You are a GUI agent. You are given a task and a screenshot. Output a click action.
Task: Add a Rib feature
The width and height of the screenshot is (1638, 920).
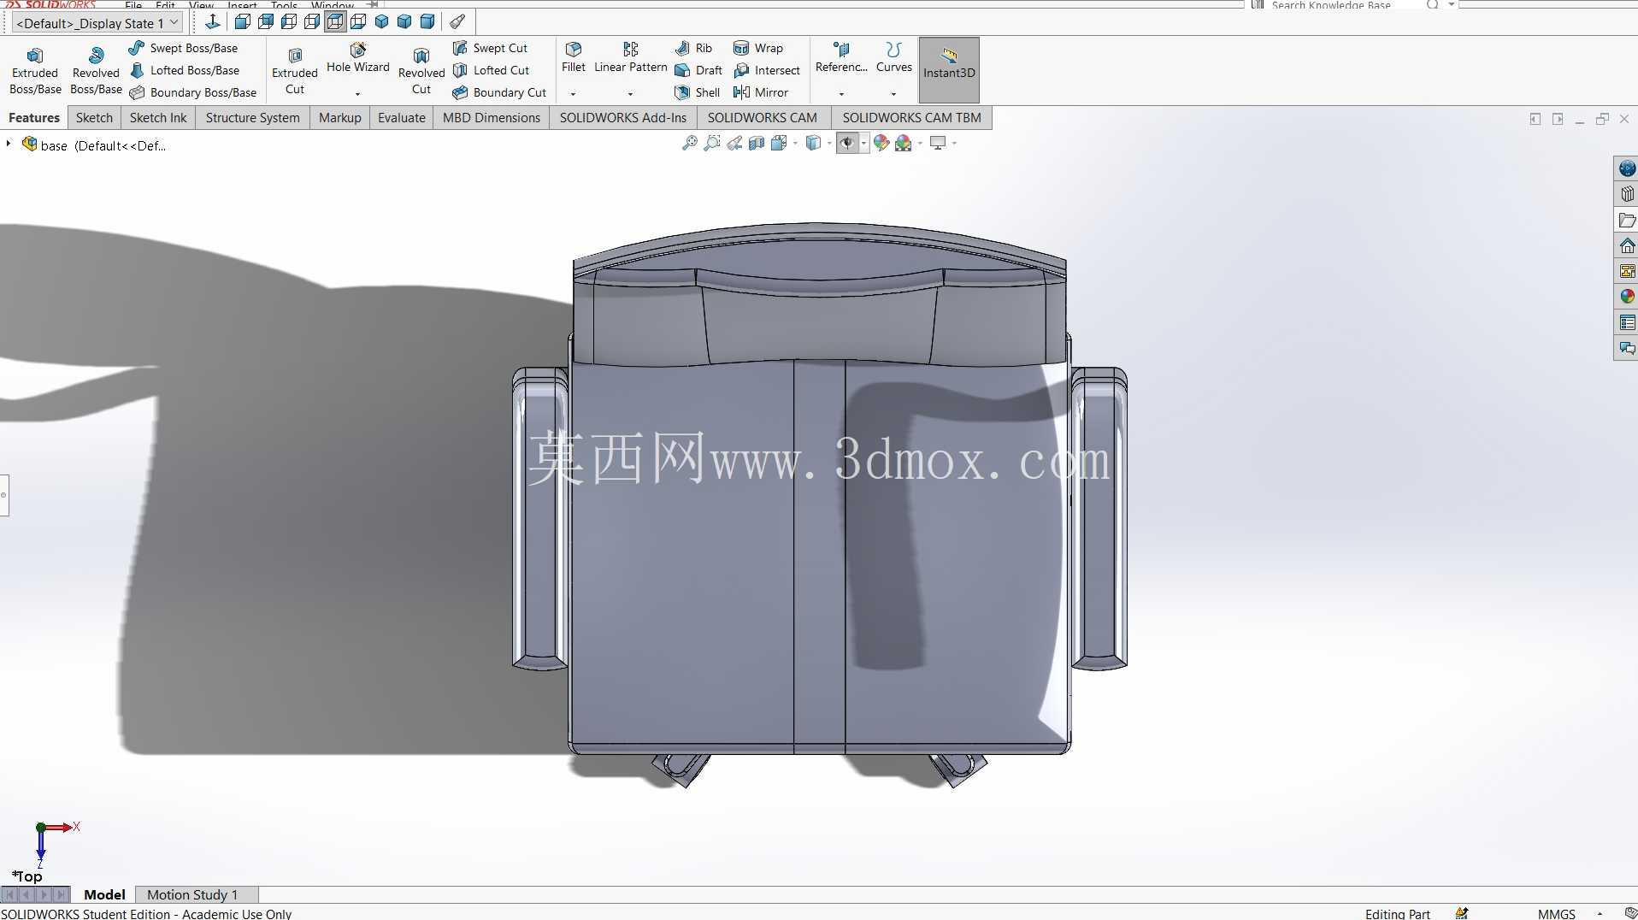point(693,48)
